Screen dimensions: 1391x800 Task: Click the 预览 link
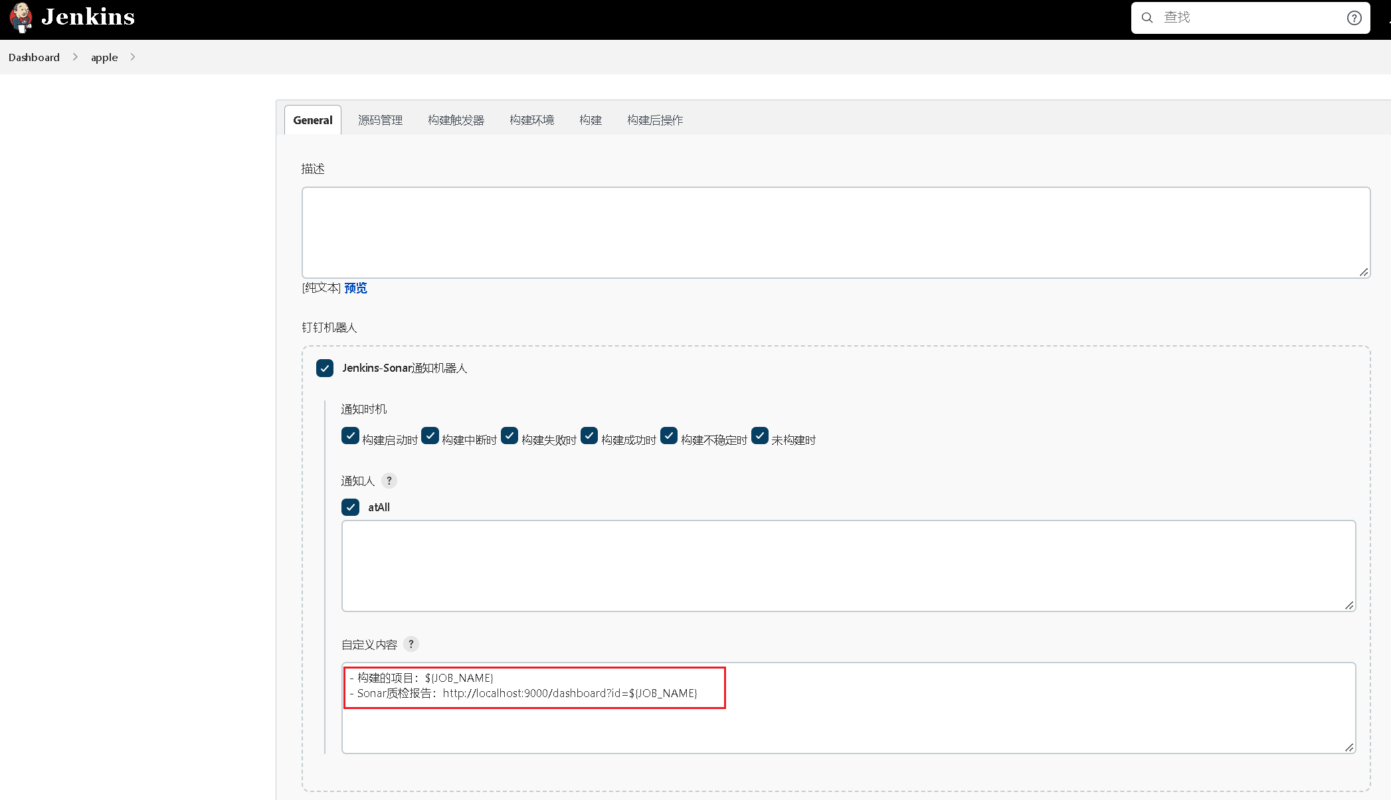pyautogui.click(x=355, y=287)
